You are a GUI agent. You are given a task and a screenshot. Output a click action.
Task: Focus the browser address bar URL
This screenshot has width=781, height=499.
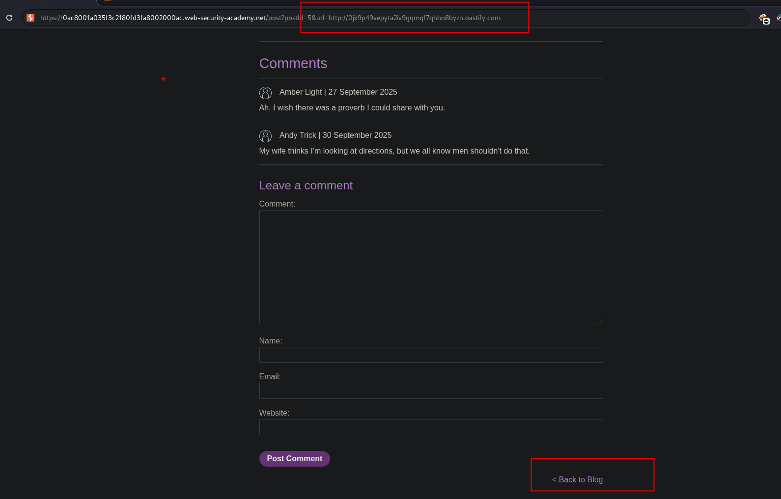(x=270, y=18)
